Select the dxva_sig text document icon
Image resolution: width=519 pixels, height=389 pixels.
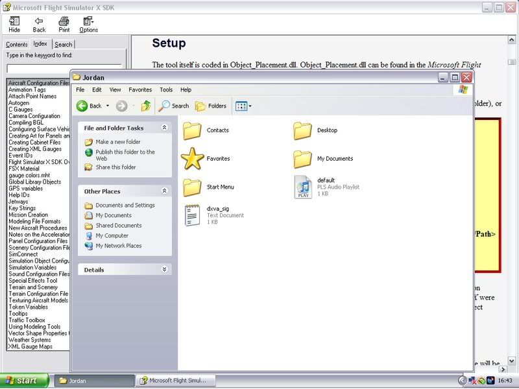click(x=192, y=215)
